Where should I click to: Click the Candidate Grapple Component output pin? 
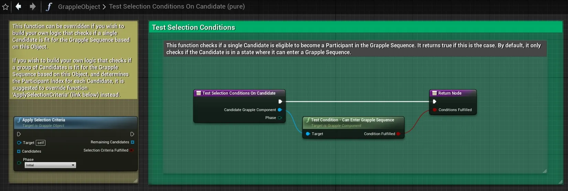[x=280, y=110]
